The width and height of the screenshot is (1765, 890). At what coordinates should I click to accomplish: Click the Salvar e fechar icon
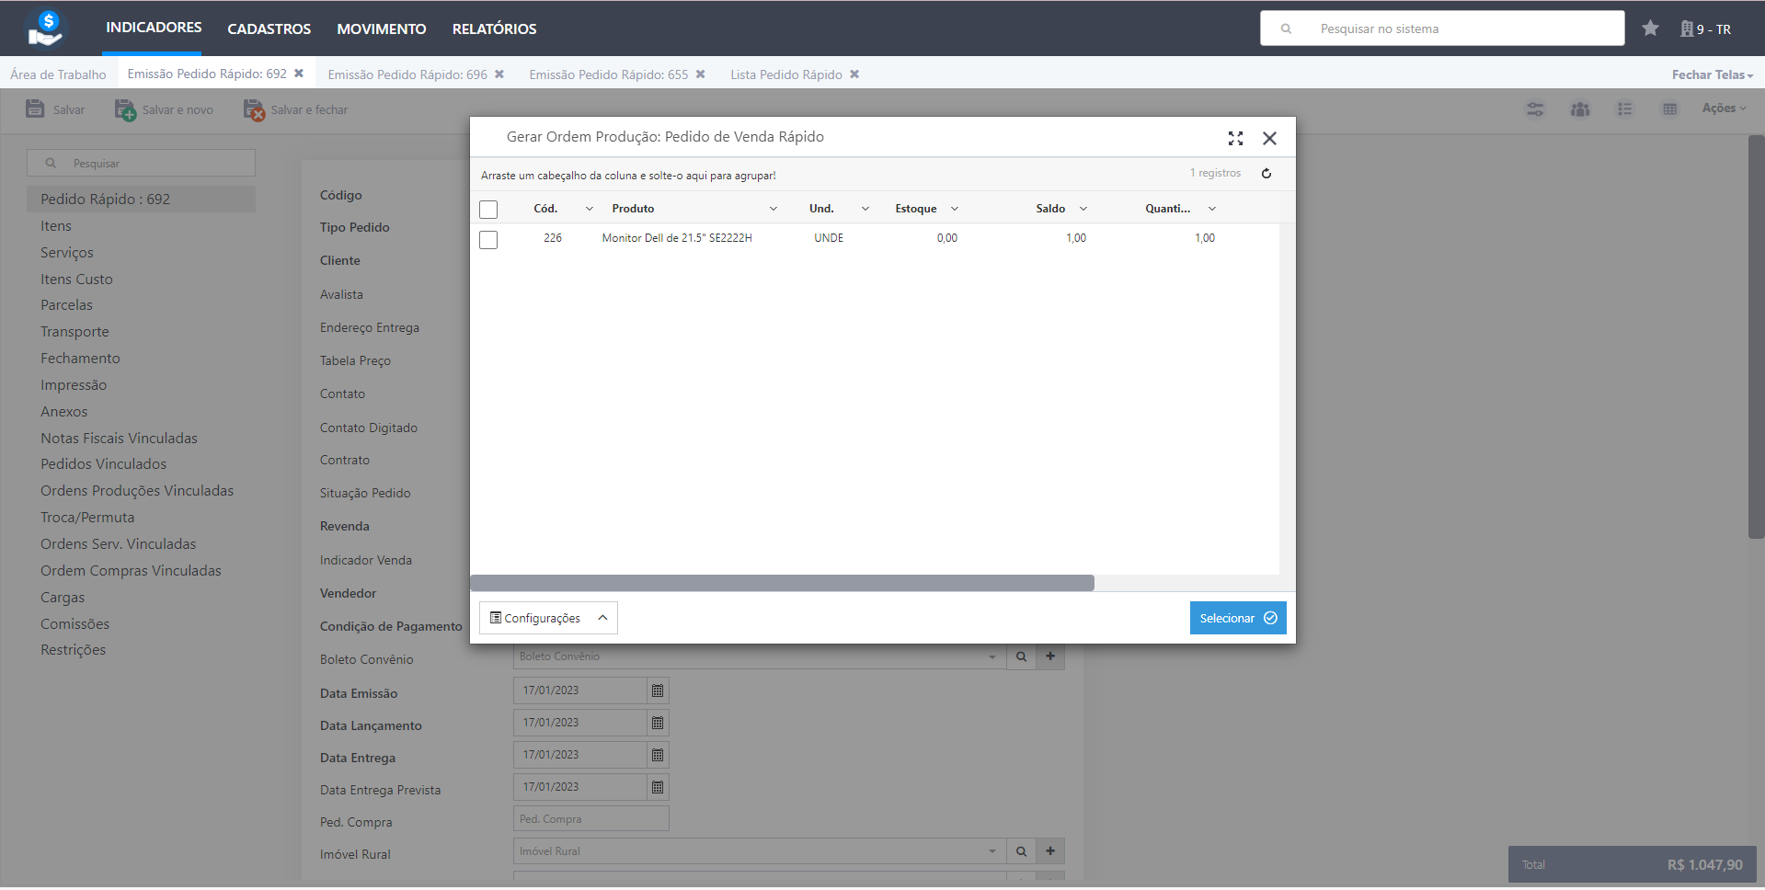254,109
